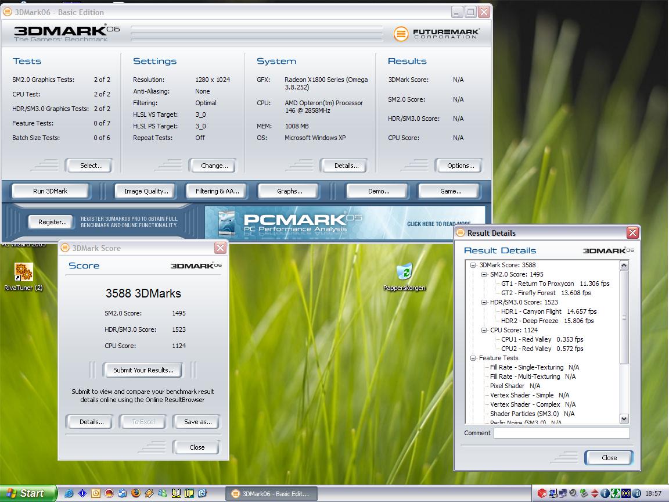This screenshot has width=669, height=502.
Task: Collapse the CPU Score: 1124 node
Action: (484, 330)
